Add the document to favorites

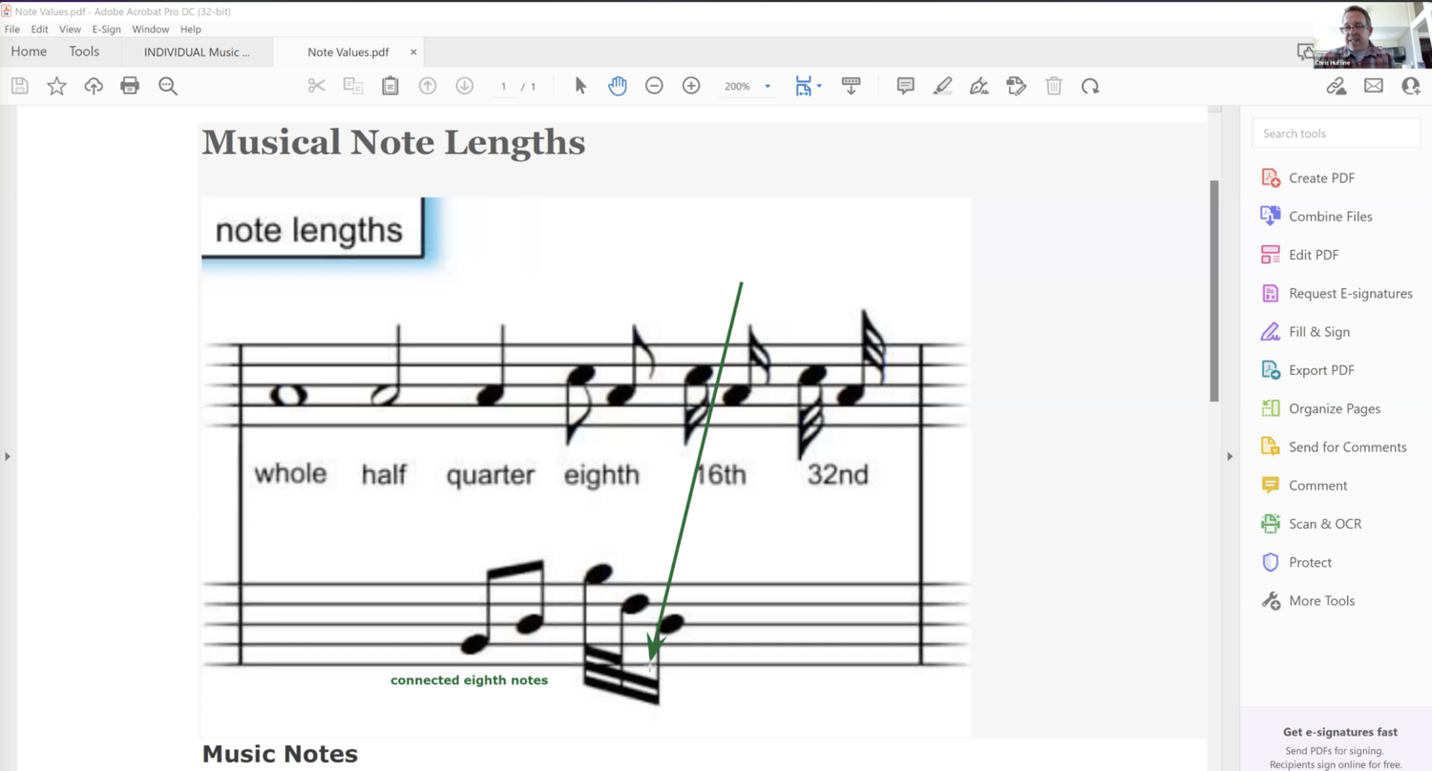coord(56,86)
